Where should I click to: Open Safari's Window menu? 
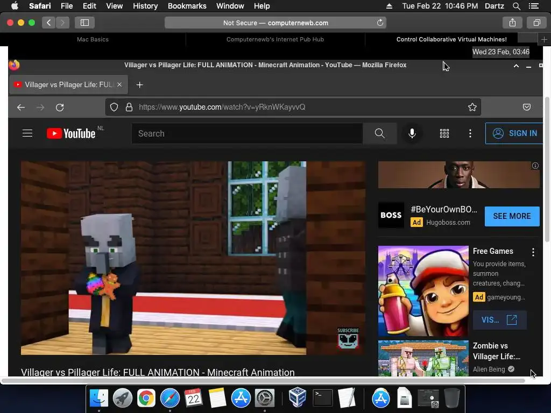(230, 6)
